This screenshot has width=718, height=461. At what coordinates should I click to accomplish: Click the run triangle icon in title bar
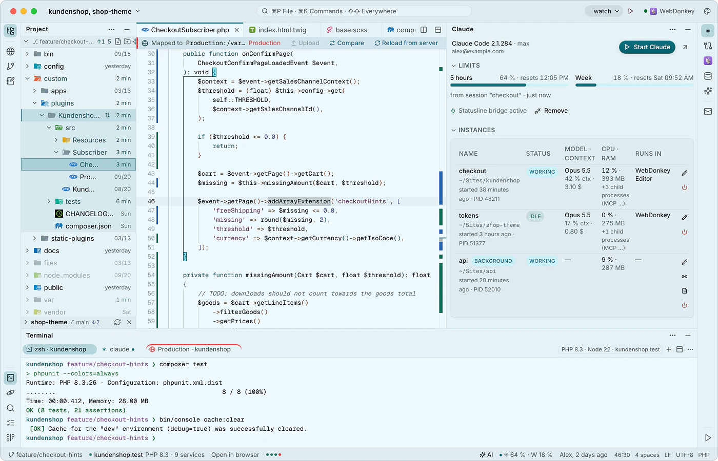coord(631,11)
